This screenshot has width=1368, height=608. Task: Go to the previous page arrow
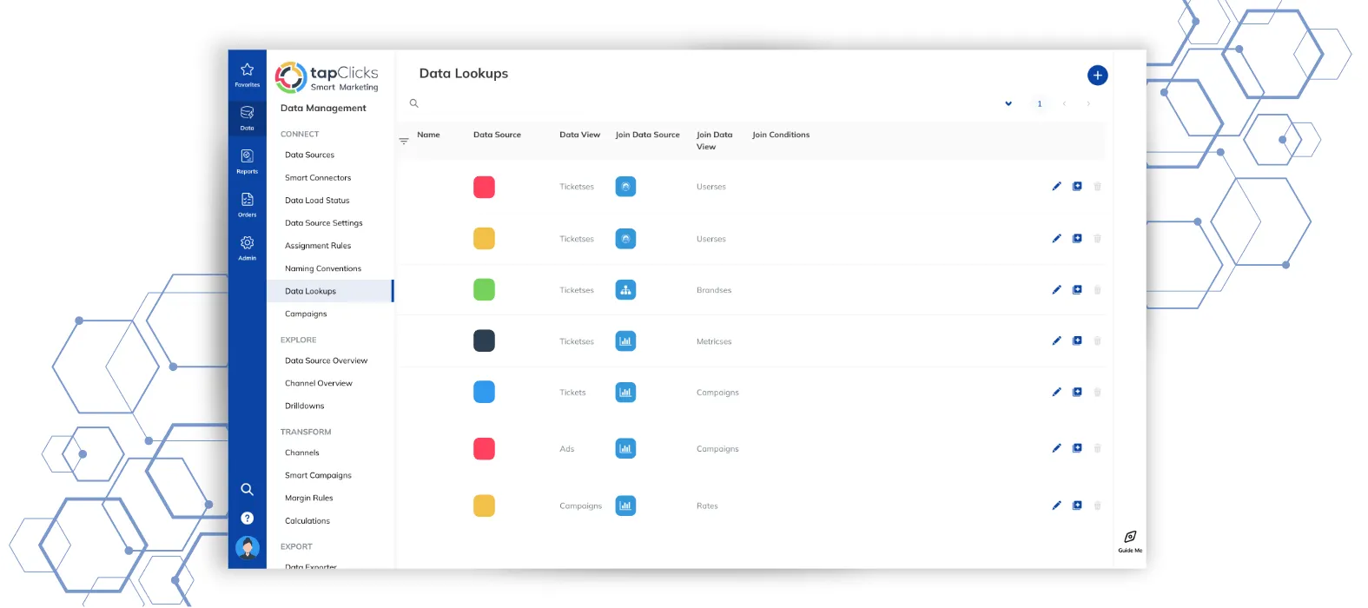coord(1064,103)
